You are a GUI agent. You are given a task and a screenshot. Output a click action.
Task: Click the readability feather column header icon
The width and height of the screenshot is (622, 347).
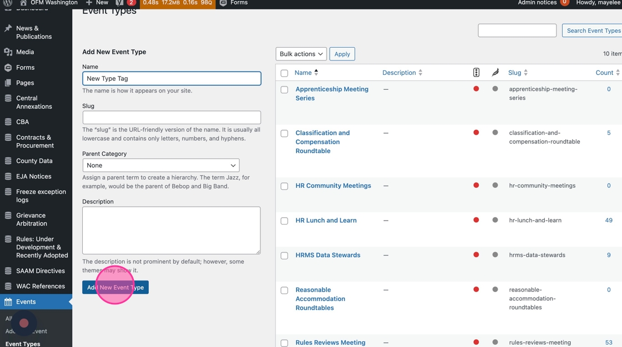coord(495,73)
